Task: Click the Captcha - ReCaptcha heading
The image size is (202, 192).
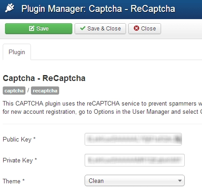Action: click(44, 78)
